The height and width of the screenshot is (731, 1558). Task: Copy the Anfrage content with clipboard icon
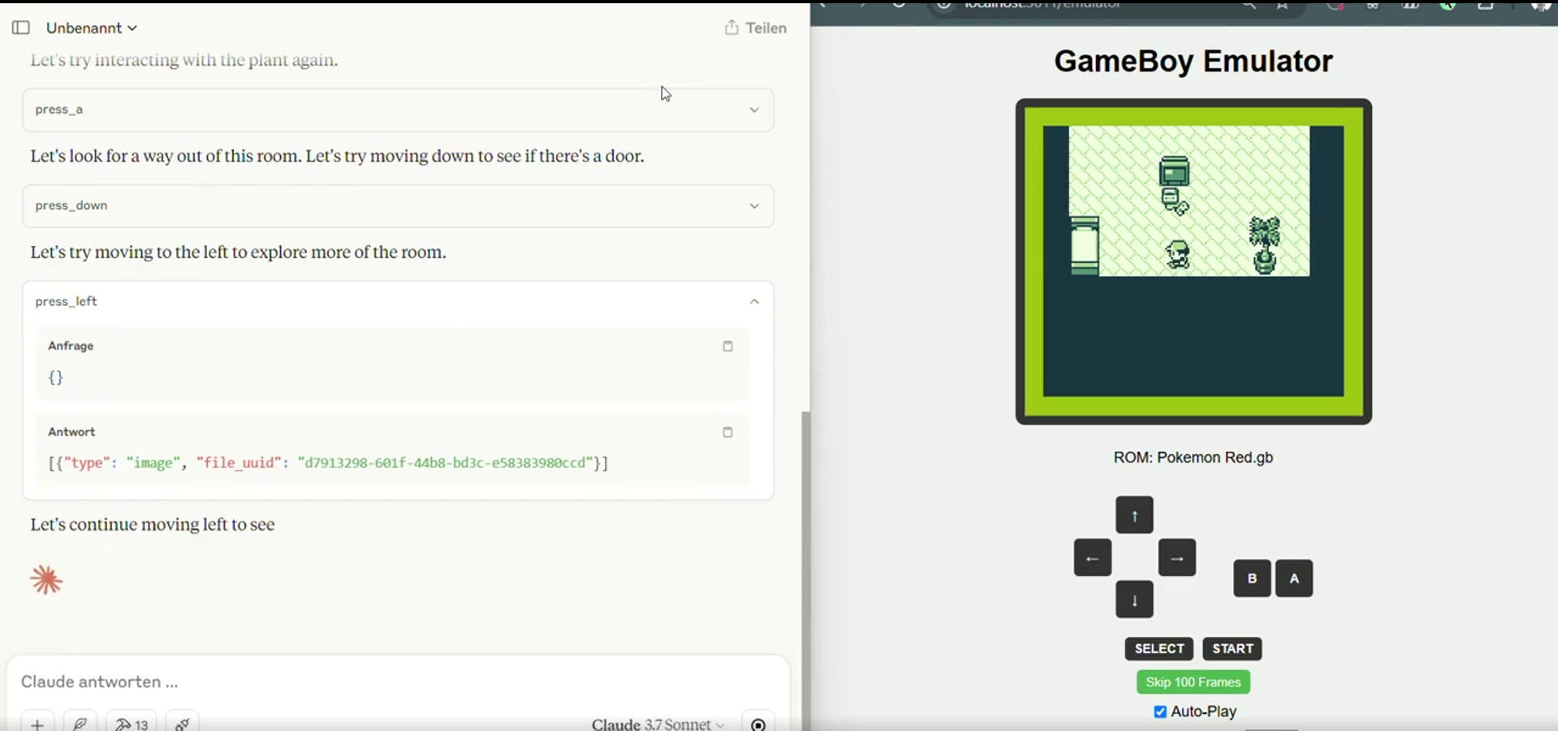click(x=727, y=346)
